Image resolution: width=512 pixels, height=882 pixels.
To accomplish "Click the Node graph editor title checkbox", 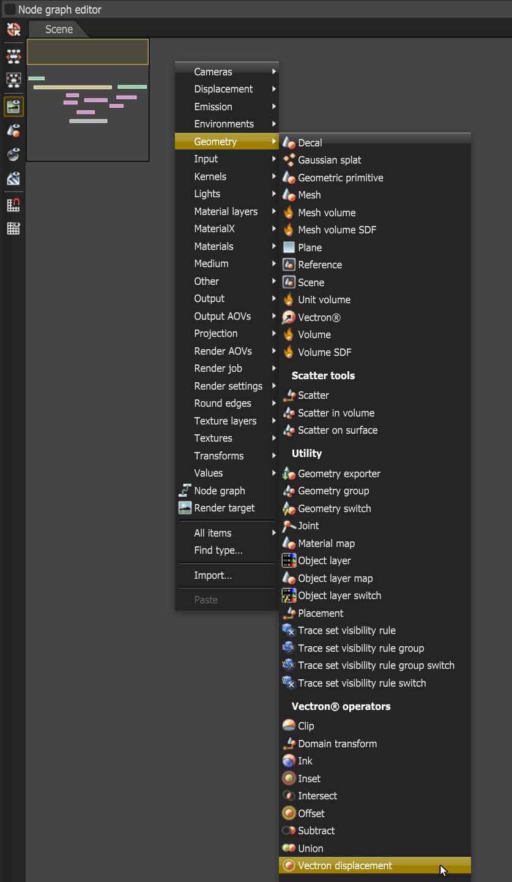I will (10, 10).
